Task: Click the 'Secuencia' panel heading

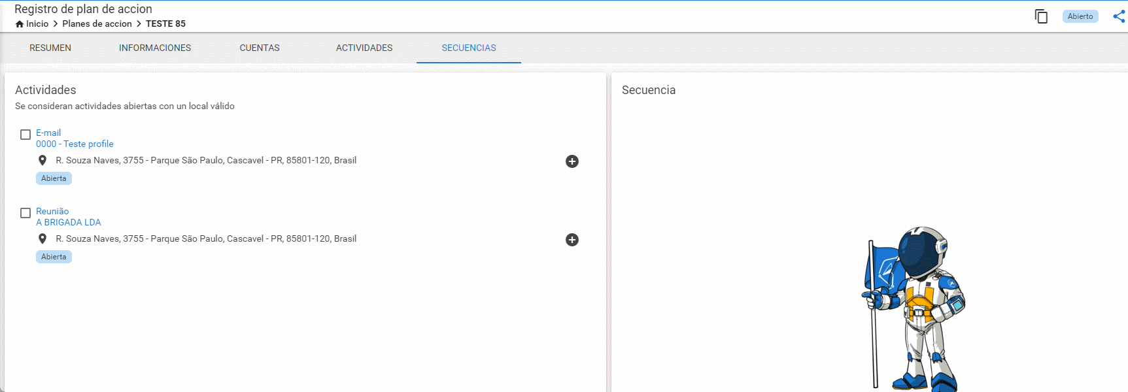Action: [x=649, y=90]
